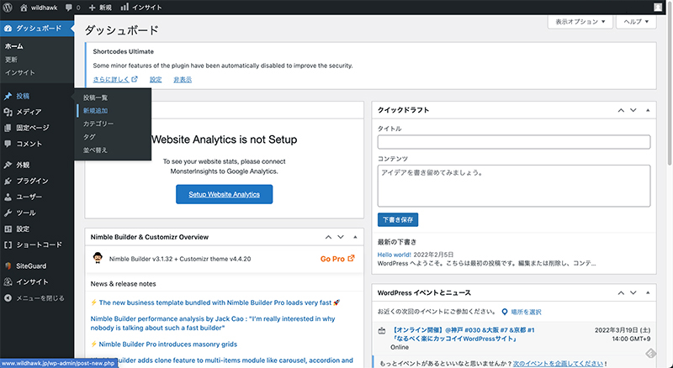Open Tools (ツール) in the sidebar
Screen dimensions: 673x368
pyautogui.click(x=26, y=213)
